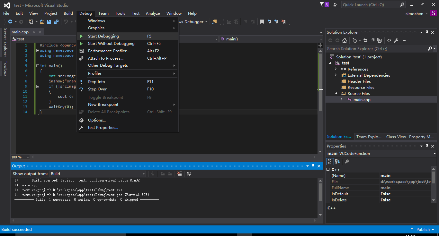Screen dimensions: 439x236
Task: Click Sync with Active Document icon
Action: point(365,40)
